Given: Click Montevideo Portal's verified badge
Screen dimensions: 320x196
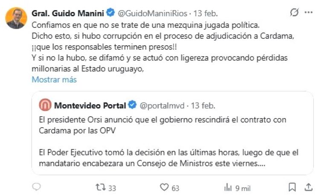Looking at the screenshot, I should (133, 105).
